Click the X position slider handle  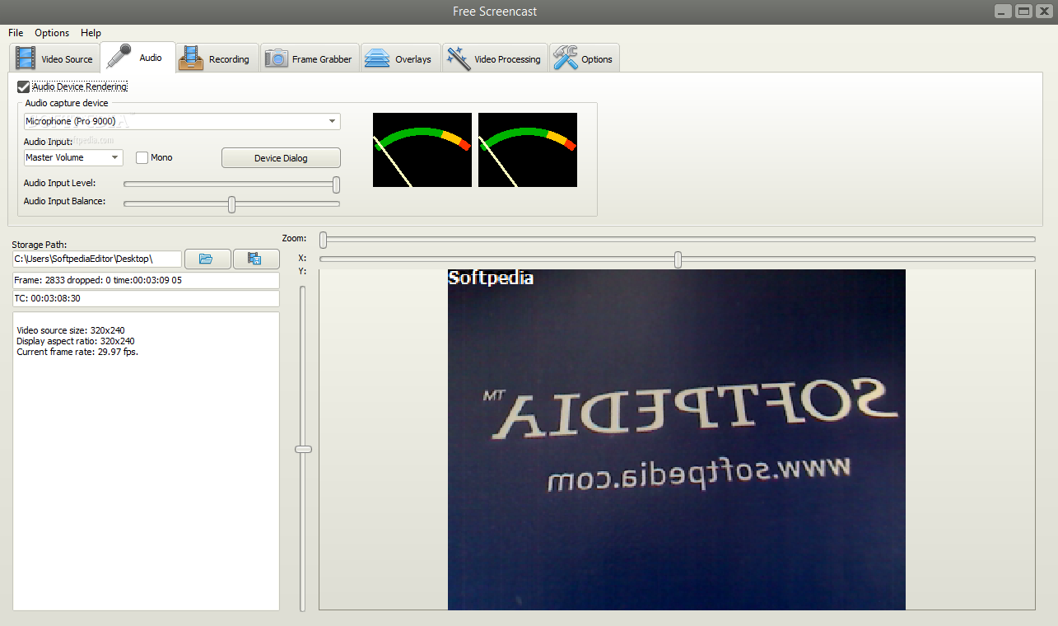(678, 259)
